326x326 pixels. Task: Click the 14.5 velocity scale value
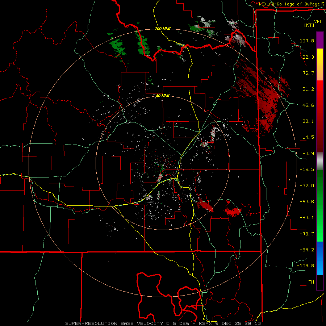point(308,137)
